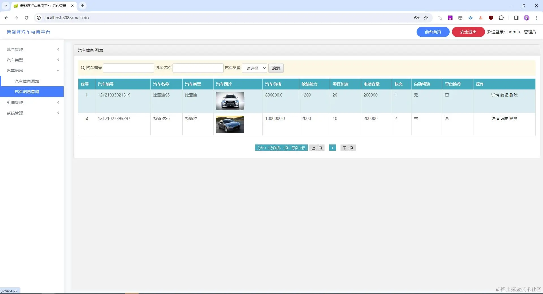543x294 pixels.
Task: Click the 比亚迪S6 car thumbnail
Action: point(230,101)
